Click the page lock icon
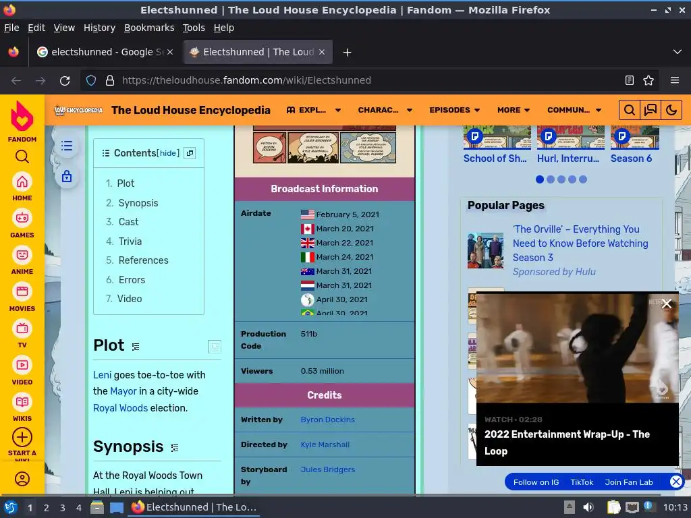This screenshot has width=691, height=518. tap(67, 177)
